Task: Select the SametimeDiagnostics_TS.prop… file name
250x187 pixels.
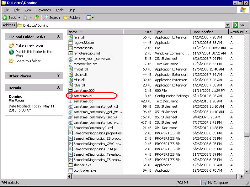Action: [x=98, y=160]
